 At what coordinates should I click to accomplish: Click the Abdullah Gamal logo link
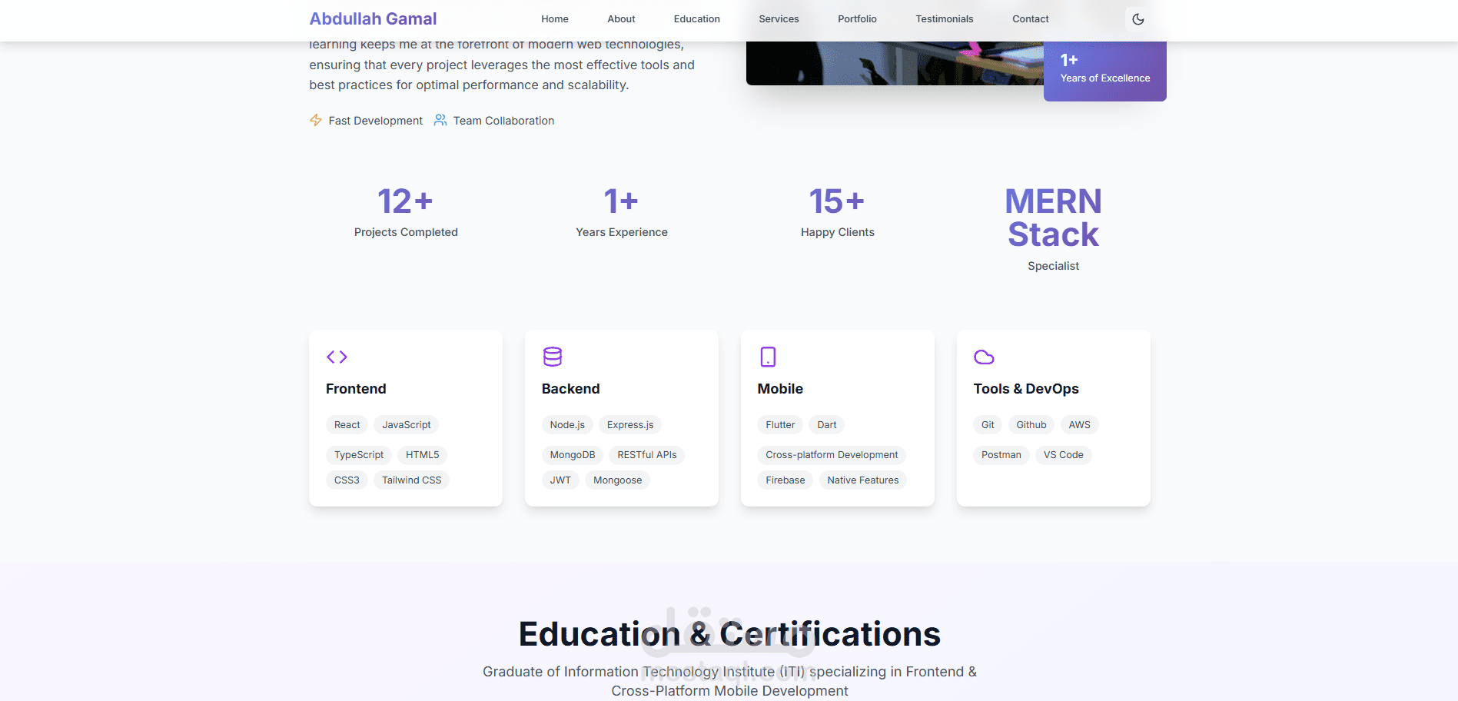[373, 19]
